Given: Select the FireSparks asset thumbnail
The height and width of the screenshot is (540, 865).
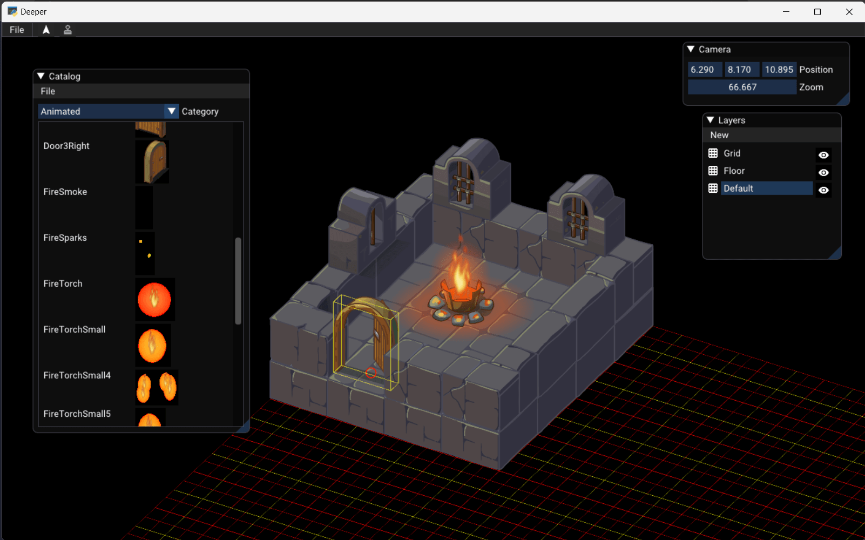Looking at the screenshot, I should click(x=144, y=253).
